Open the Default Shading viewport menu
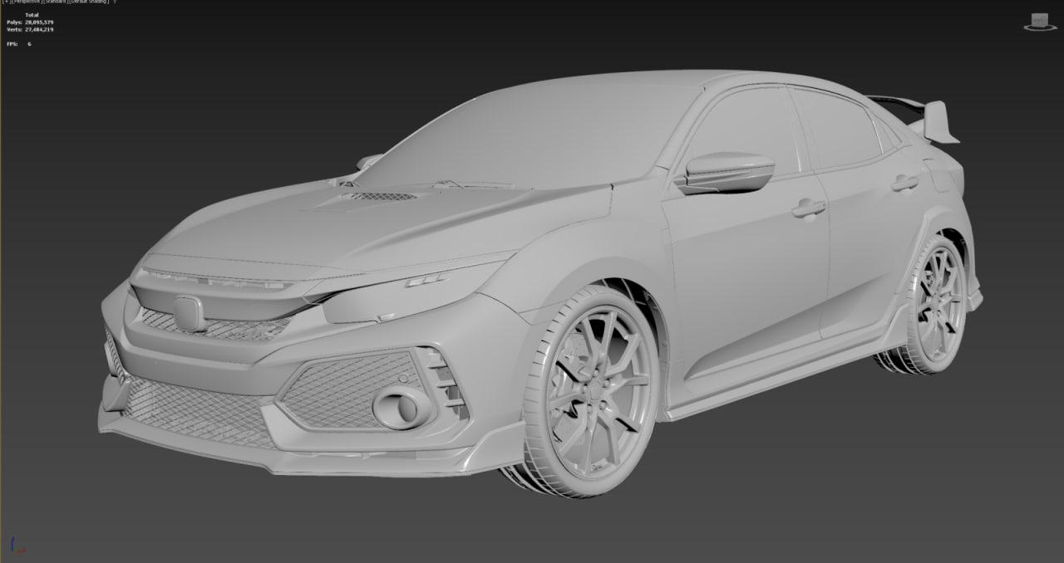 [x=89, y=2]
